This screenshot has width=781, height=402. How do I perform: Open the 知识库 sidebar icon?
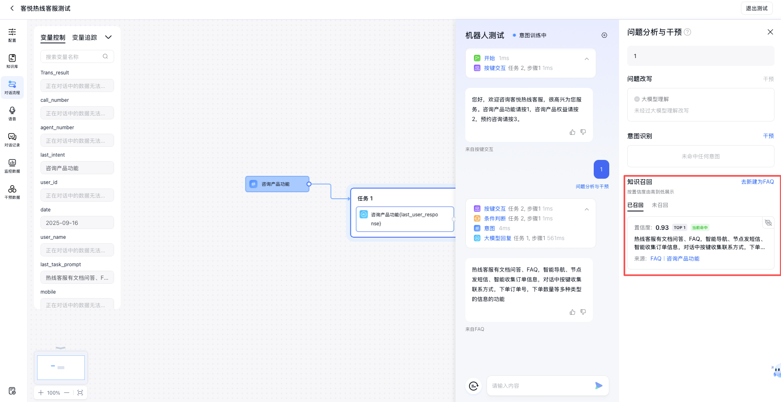12,61
